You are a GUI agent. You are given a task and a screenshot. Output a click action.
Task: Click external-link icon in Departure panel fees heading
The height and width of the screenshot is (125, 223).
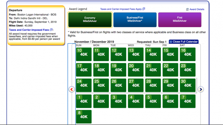[51, 30]
